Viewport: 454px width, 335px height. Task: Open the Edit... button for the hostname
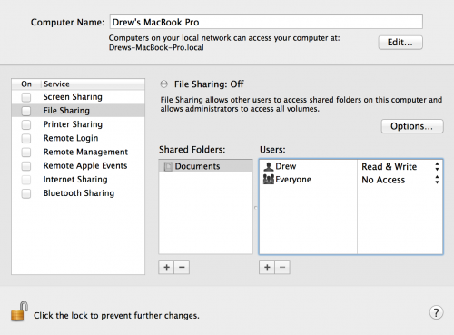(x=400, y=43)
